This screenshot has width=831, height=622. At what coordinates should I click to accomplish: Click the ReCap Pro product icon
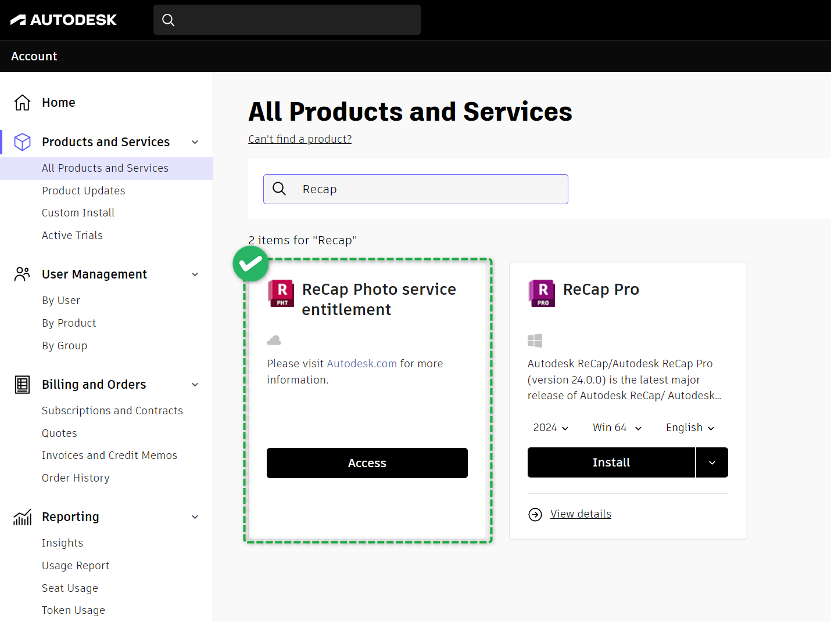pos(542,293)
